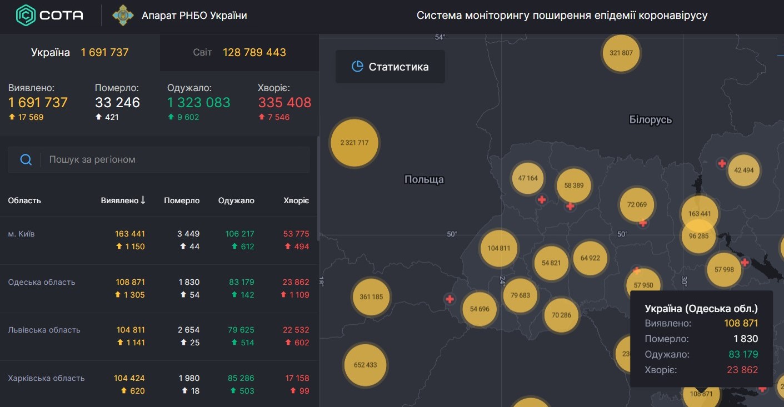
Task: Switch to the Україна tab
Action: point(80,52)
